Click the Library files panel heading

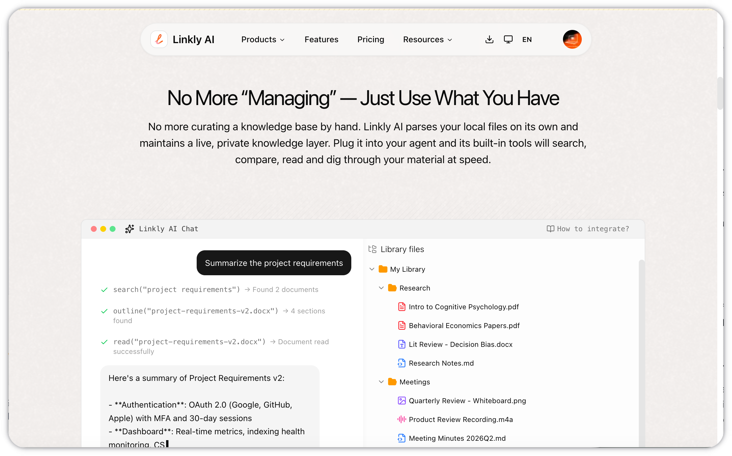point(402,249)
